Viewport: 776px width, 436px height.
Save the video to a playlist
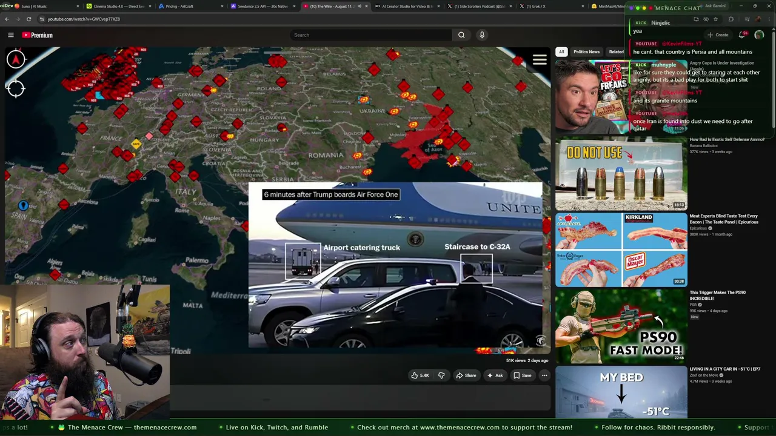[x=523, y=375]
